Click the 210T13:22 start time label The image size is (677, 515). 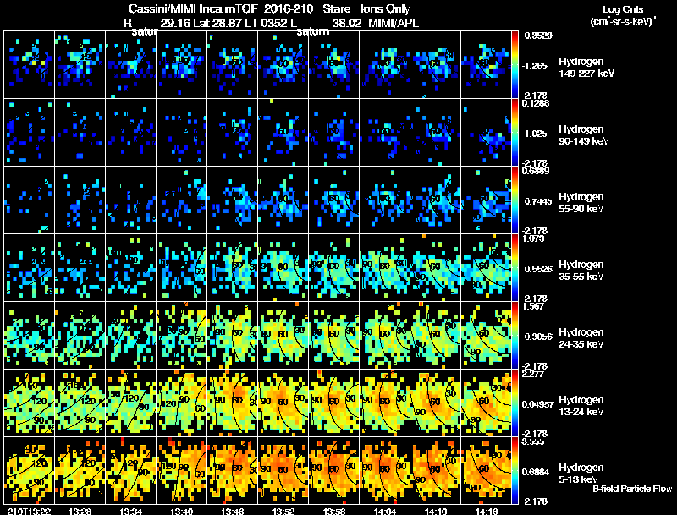[29, 511]
